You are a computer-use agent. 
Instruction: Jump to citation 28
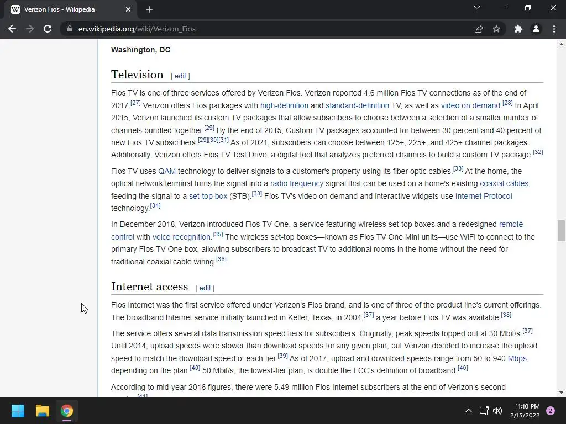507,103
